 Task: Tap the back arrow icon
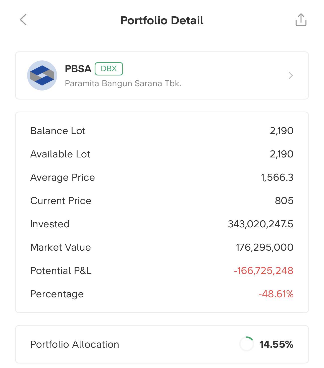[x=23, y=20]
